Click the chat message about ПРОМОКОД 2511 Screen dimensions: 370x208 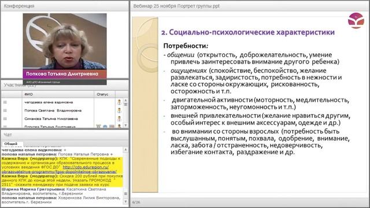click(x=62, y=180)
